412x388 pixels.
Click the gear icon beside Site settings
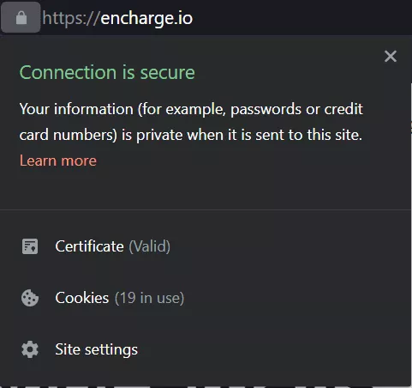pyautogui.click(x=30, y=349)
